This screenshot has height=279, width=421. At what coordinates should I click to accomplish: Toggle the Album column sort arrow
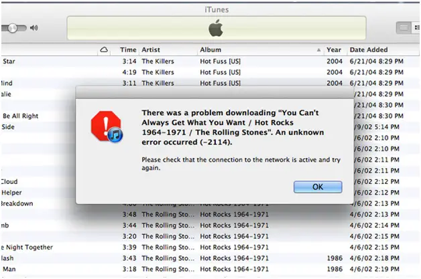(318, 50)
